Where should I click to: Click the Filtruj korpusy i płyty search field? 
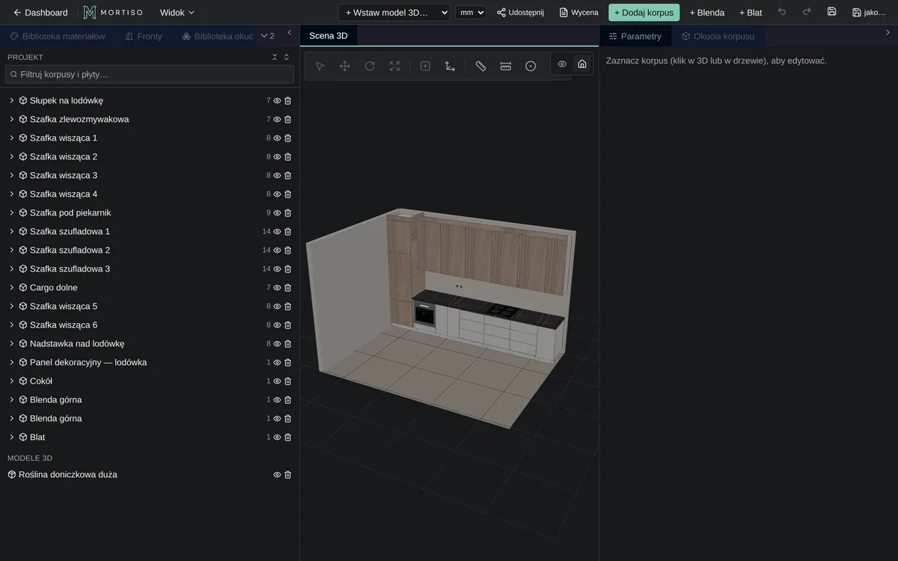click(x=150, y=74)
